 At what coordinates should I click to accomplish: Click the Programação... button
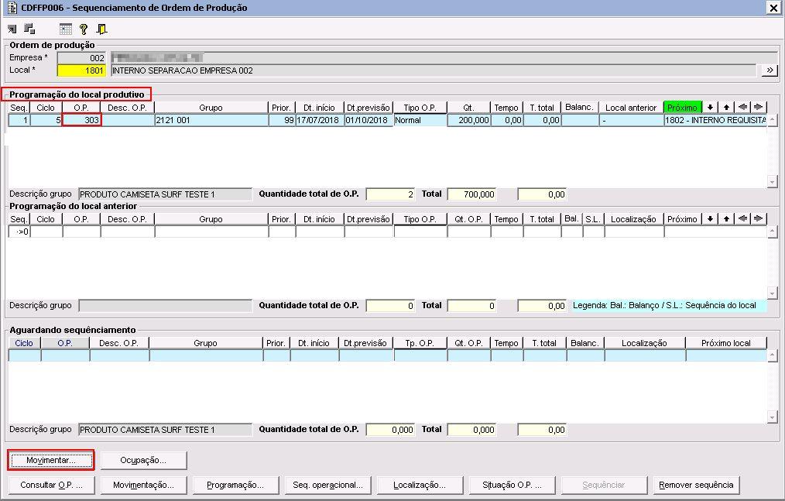(x=235, y=485)
